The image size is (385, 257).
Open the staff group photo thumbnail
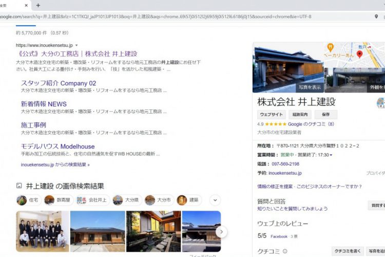[43, 231]
